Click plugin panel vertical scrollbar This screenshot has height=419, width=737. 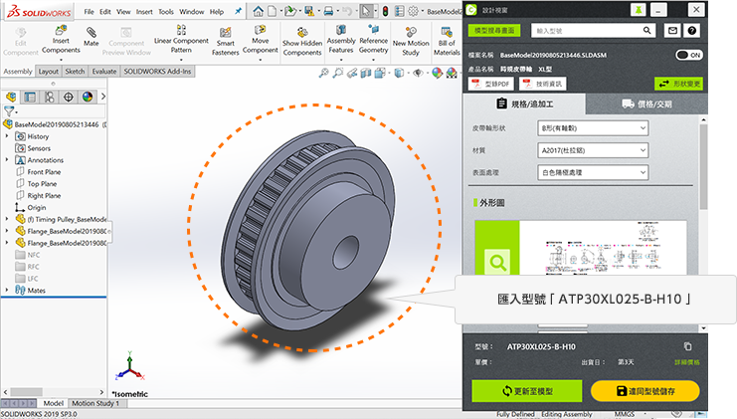point(703,165)
